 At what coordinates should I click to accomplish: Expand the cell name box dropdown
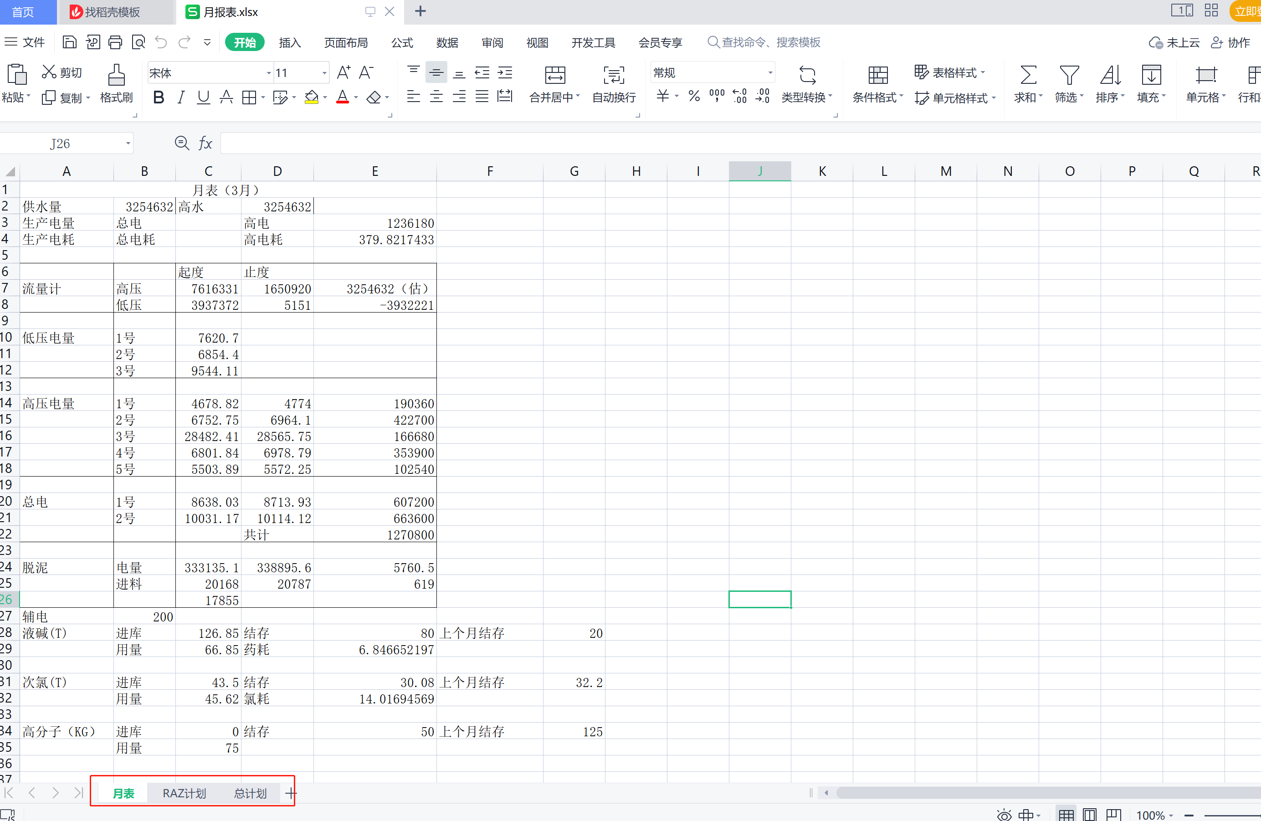coord(128,144)
